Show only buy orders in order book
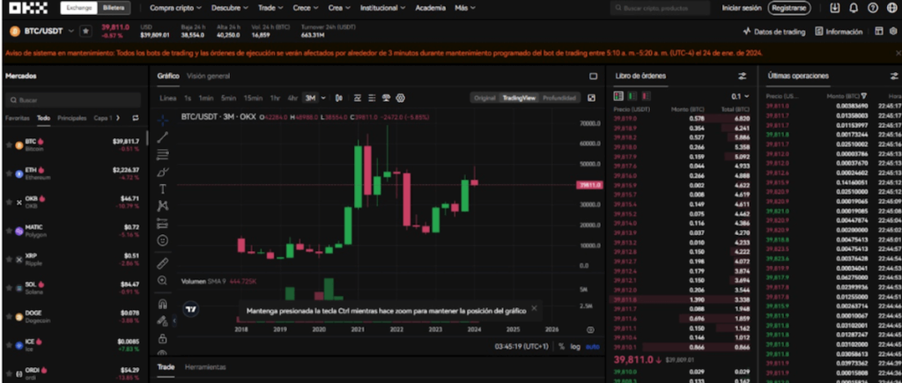Screen dimensions: 902x383 (x=632, y=96)
